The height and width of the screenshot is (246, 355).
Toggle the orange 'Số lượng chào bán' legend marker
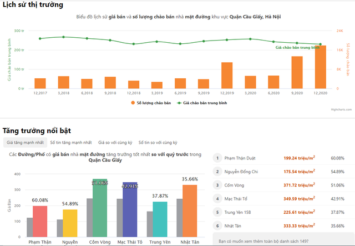tap(133, 103)
